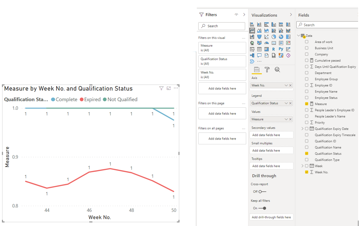Open the Measure values dropdown
Image resolution: width=360 pixels, height=226 pixels.
286,119
